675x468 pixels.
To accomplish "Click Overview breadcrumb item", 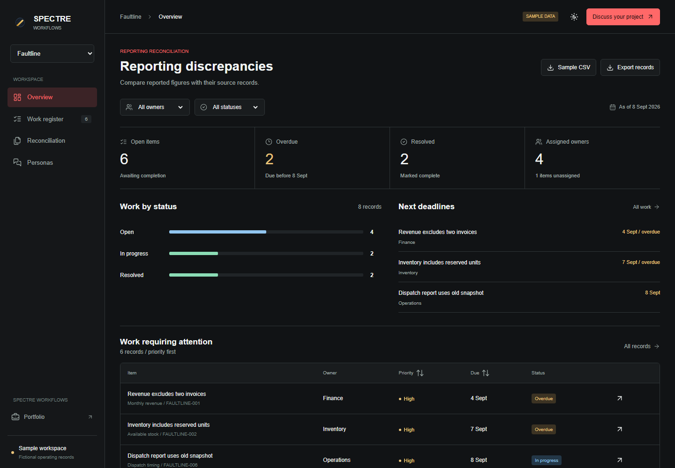I will point(170,17).
